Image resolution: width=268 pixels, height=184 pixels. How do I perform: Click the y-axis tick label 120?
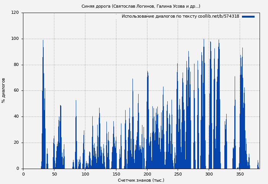coord(15,13)
